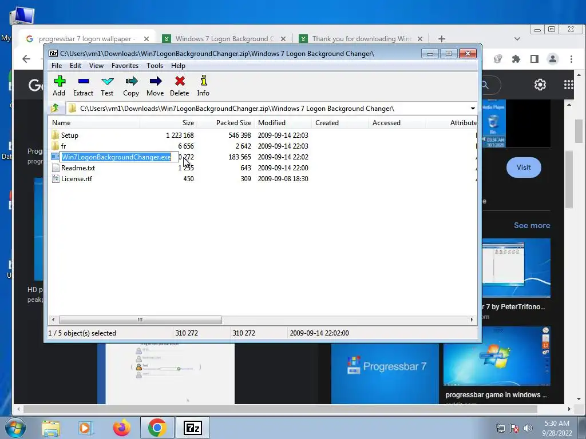Image resolution: width=586 pixels, height=439 pixels.
Task: Open progressbar game in windows thumbnail
Action: pyautogui.click(x=497, y=356)
